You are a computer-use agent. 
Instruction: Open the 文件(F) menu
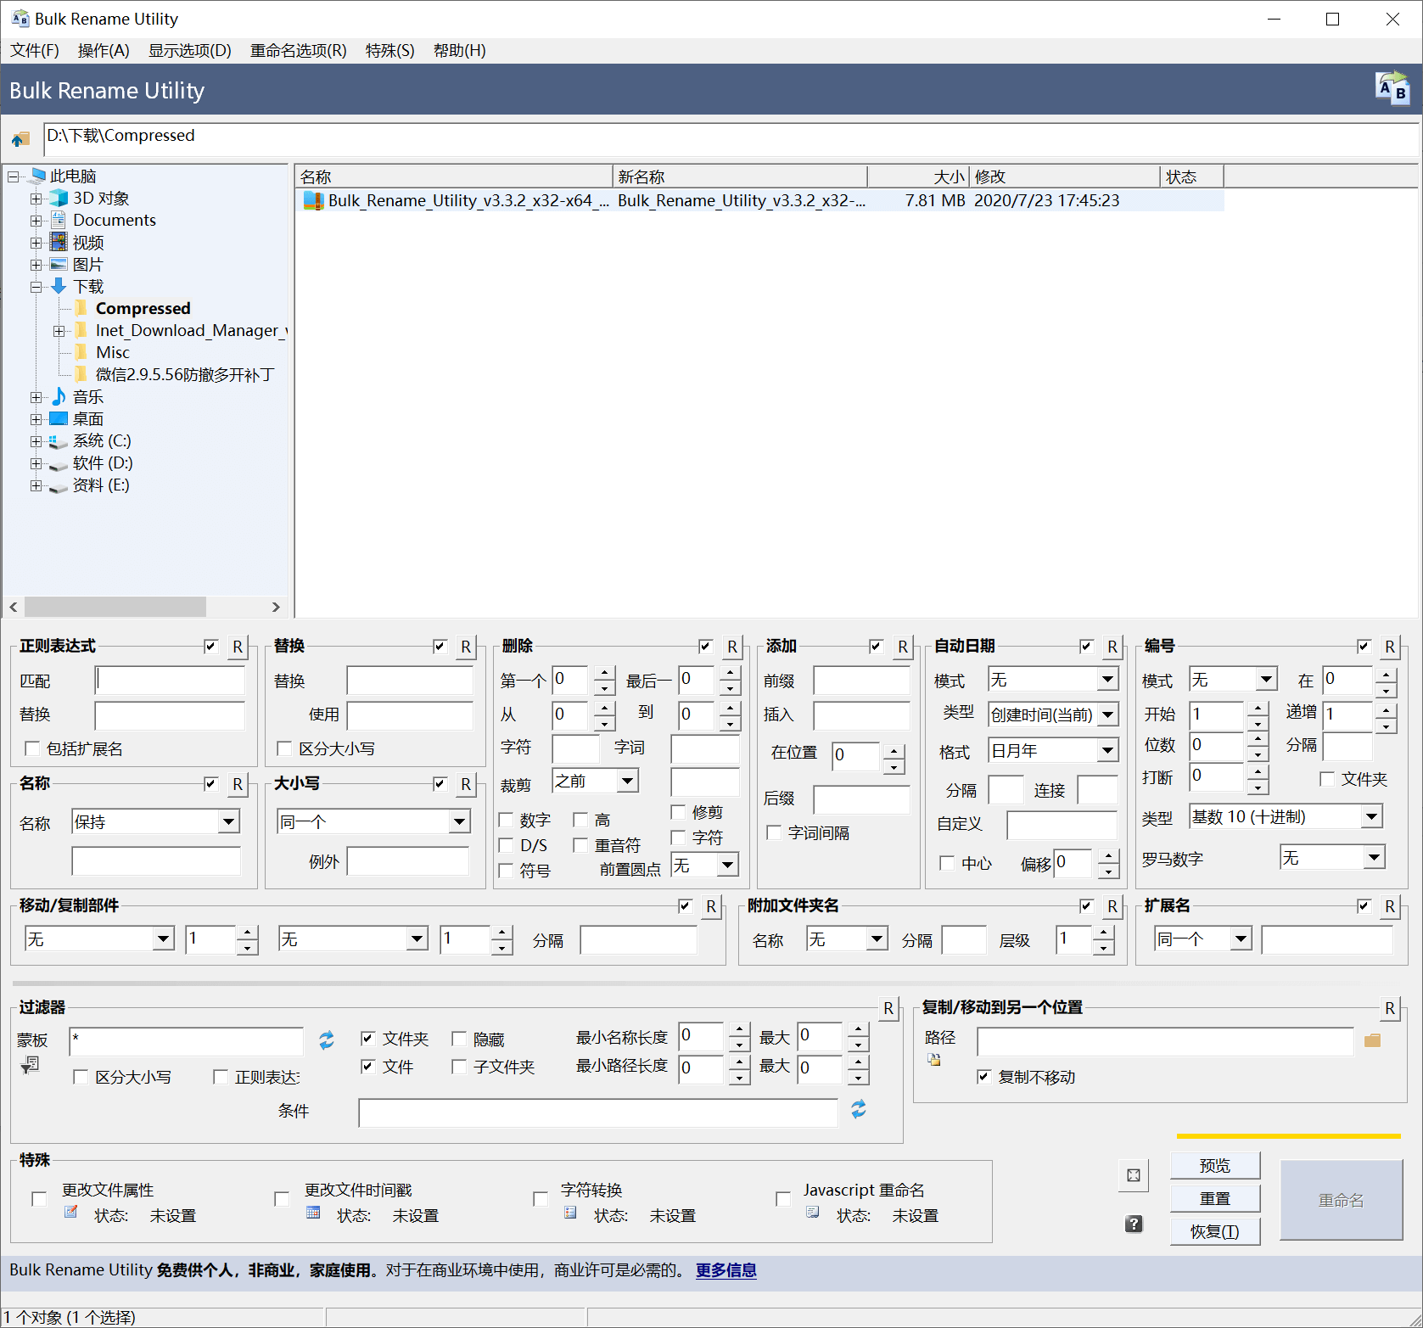pos(34,50)
